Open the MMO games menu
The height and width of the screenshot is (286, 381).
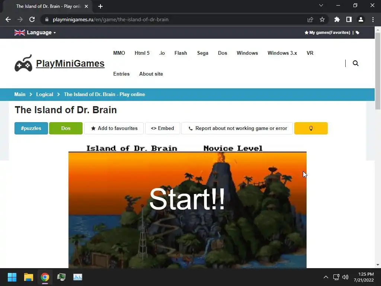pyautogui.click(x=119, y=53)
